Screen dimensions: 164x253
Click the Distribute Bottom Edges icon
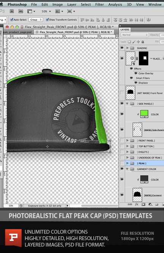[x=125, y=20]
